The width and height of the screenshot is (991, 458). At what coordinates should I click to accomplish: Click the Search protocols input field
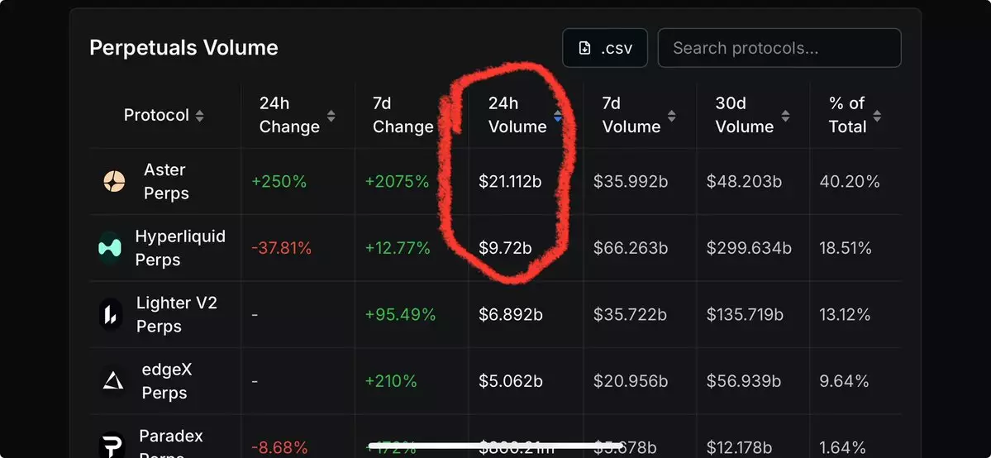click(779, 48)
